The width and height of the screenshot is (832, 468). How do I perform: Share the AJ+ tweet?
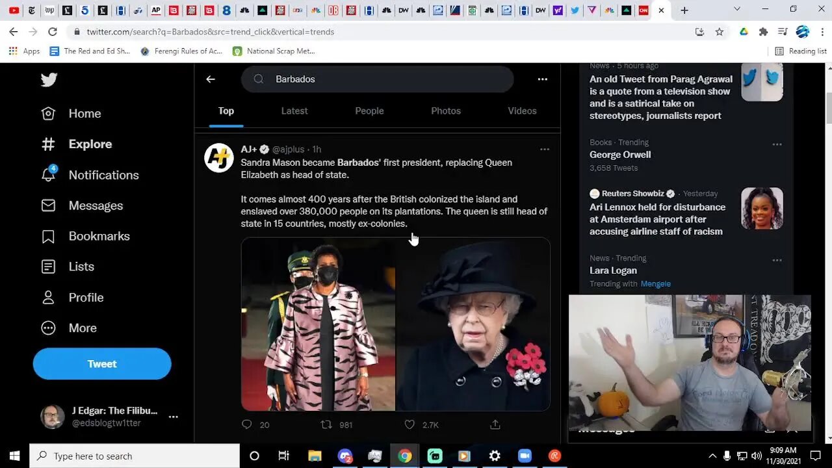495,424
